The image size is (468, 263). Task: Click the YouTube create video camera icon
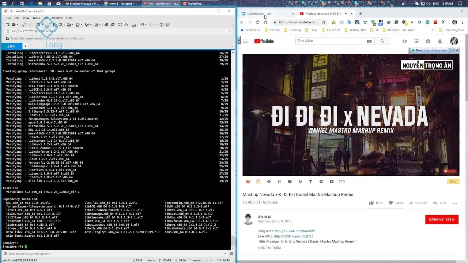405,41
